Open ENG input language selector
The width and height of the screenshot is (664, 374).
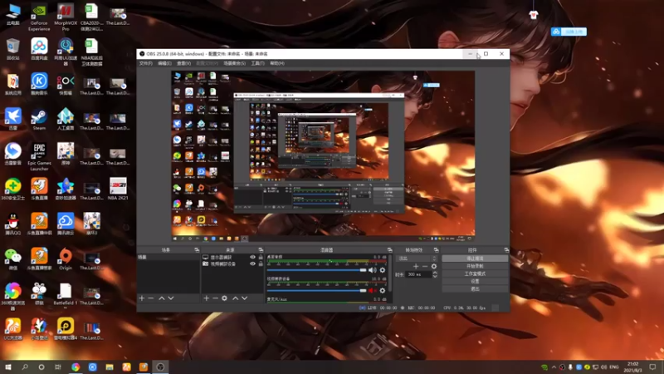(613, 367)
